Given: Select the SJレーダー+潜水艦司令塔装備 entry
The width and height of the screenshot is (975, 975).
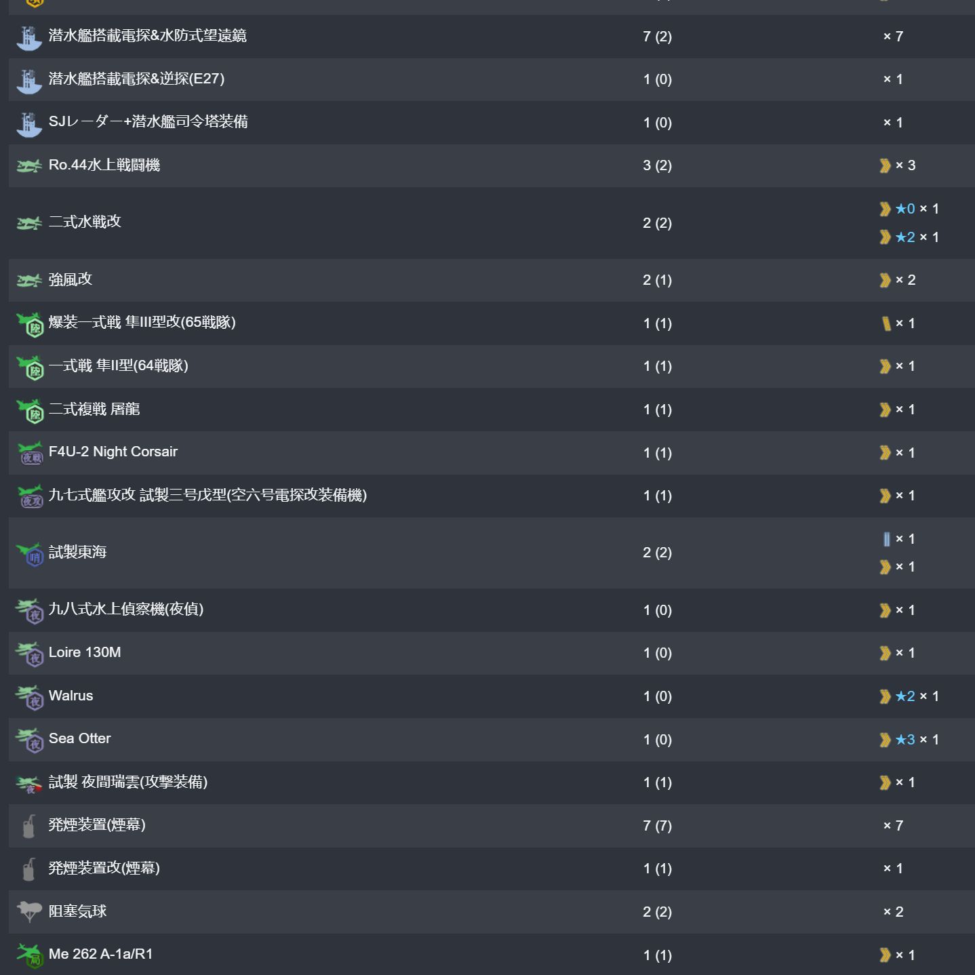Looking at the screenshot, I should (x=148, y=121).
